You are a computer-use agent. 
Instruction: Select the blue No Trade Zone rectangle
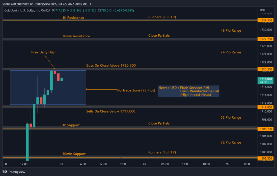(48, 87)
